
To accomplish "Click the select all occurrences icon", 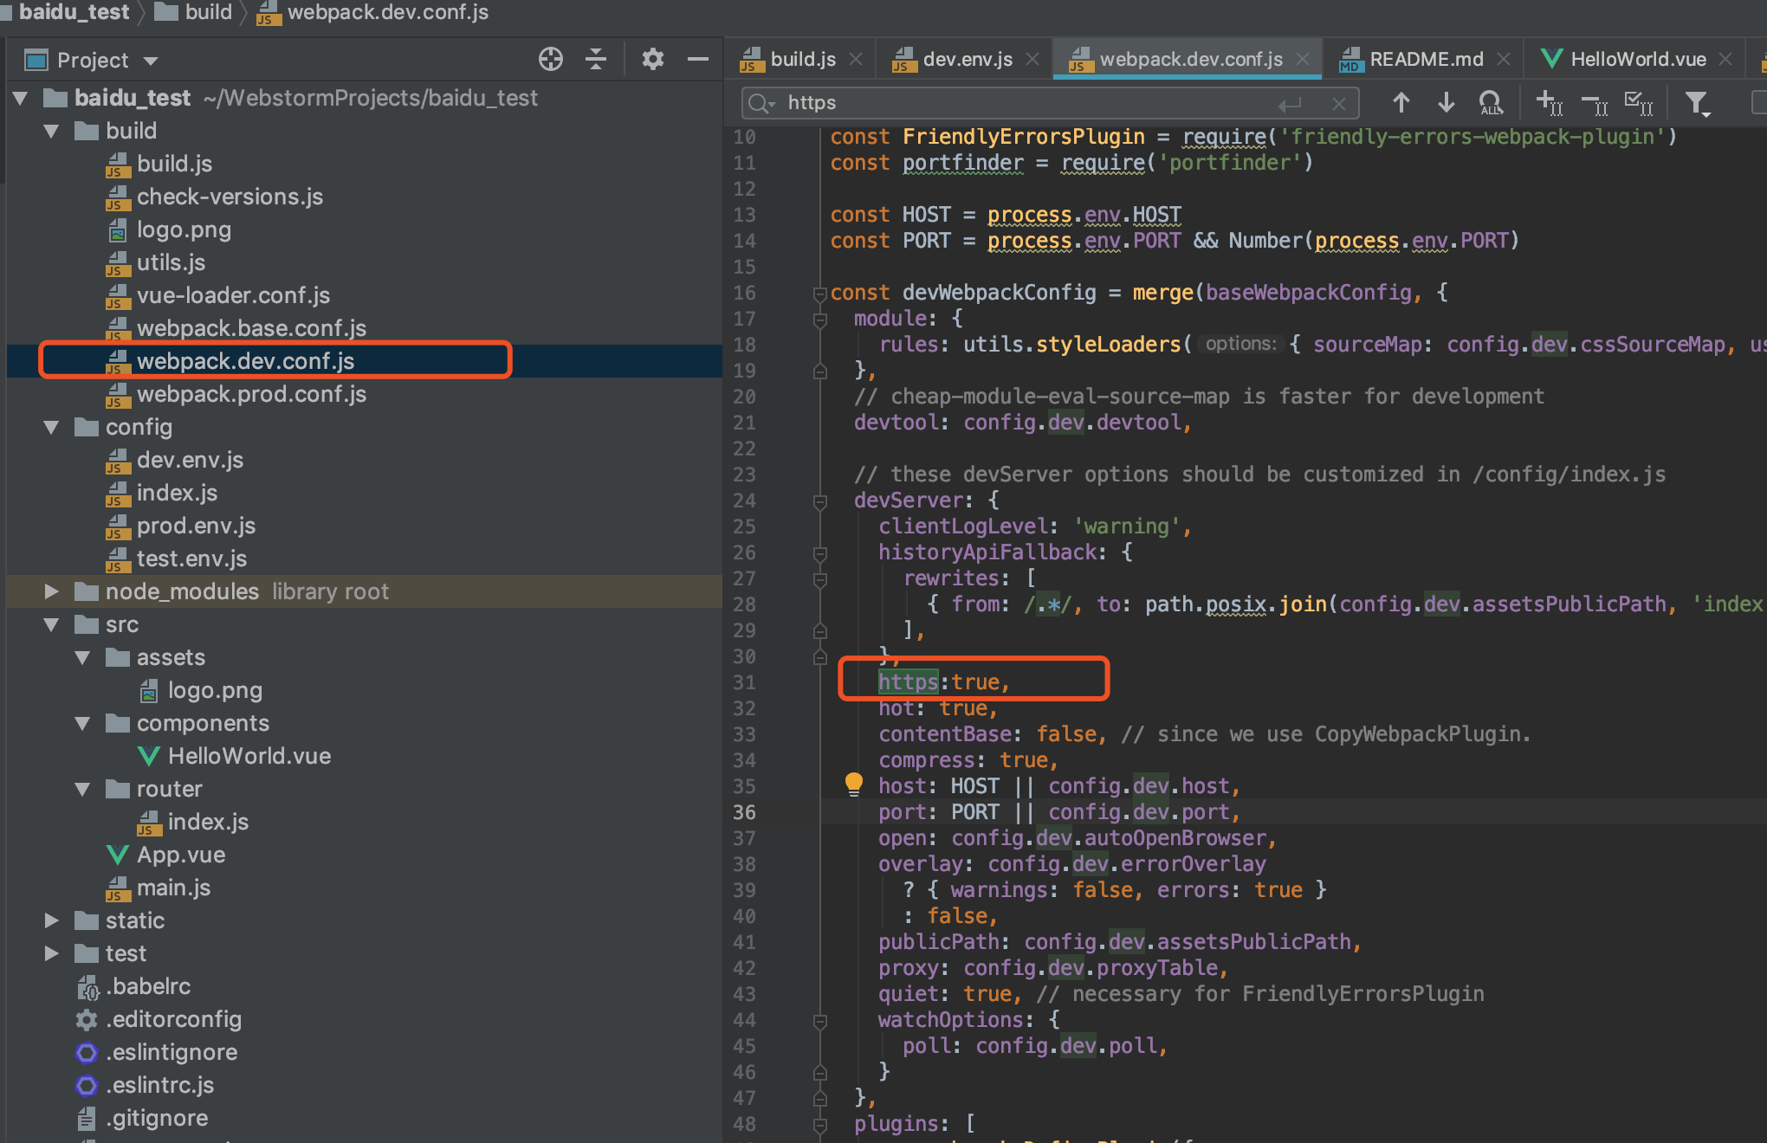I will (x=1638, y=103).
